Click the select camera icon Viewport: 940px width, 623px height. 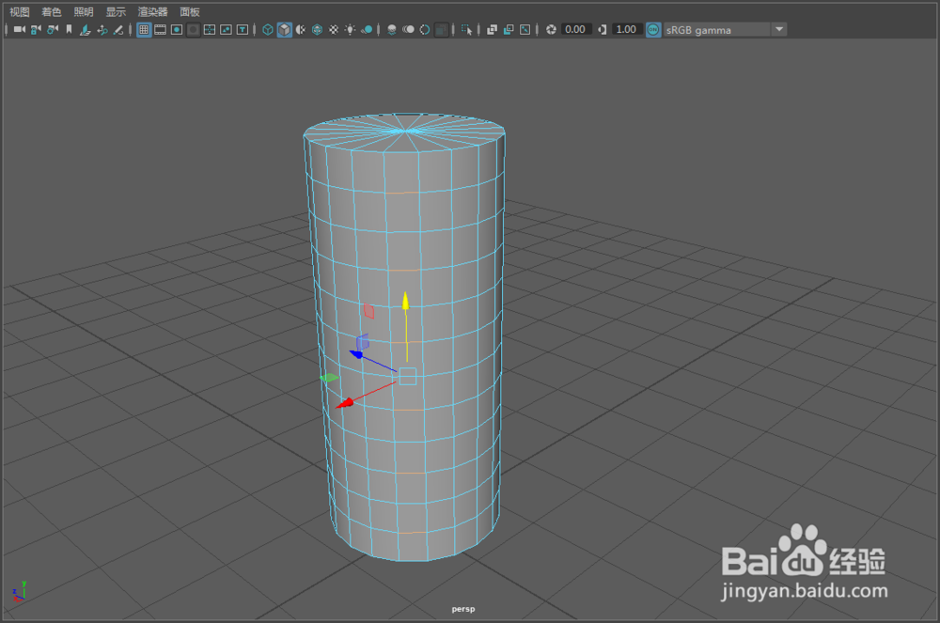[x=19, y=29]
